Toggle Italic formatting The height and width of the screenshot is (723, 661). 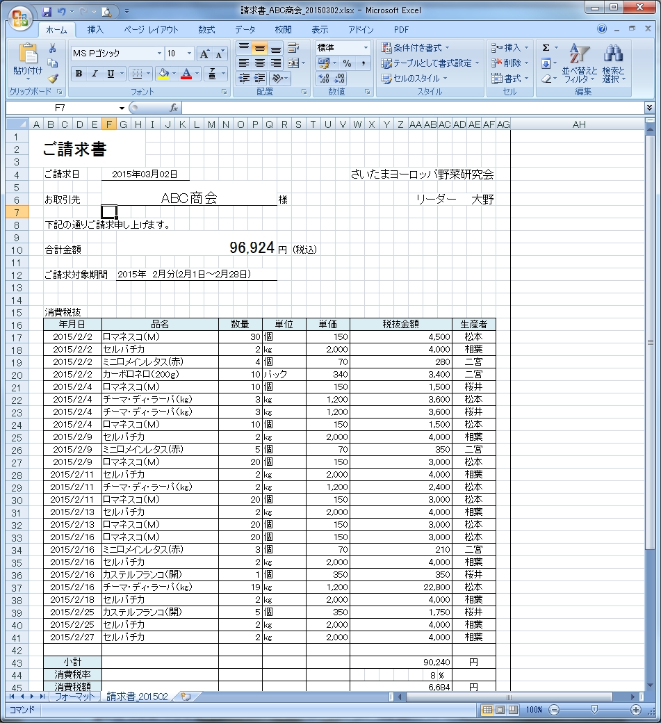95,74
